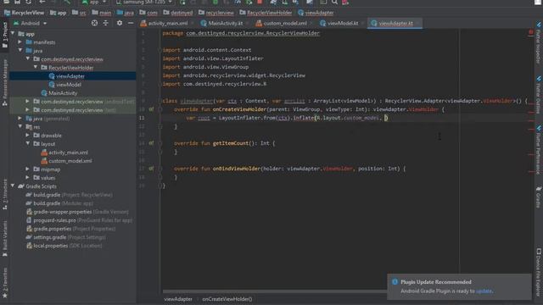
Task: Click the override gutter icon beside onBindViewHolder
Action: 151,169
